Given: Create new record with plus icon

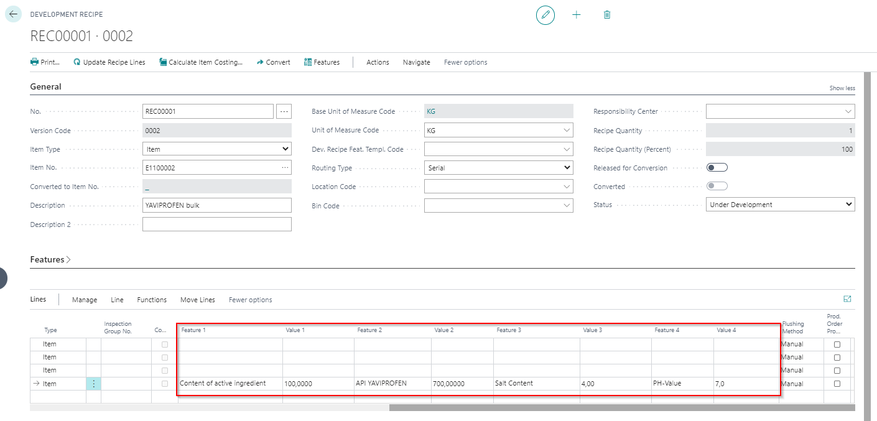Looking at the screenshot, I should [577, 15].
